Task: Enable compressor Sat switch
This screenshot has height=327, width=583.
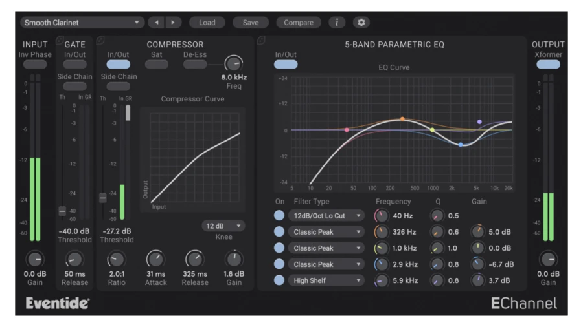Action: click(157, 65)
